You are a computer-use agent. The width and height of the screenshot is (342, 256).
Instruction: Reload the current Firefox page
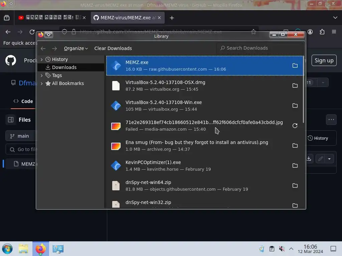pyautogui.click(x=32, y=32)
